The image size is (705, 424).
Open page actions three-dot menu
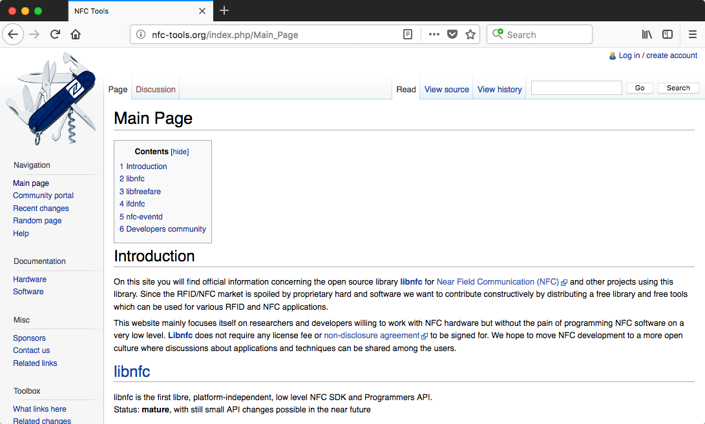[x=434, y=35]
